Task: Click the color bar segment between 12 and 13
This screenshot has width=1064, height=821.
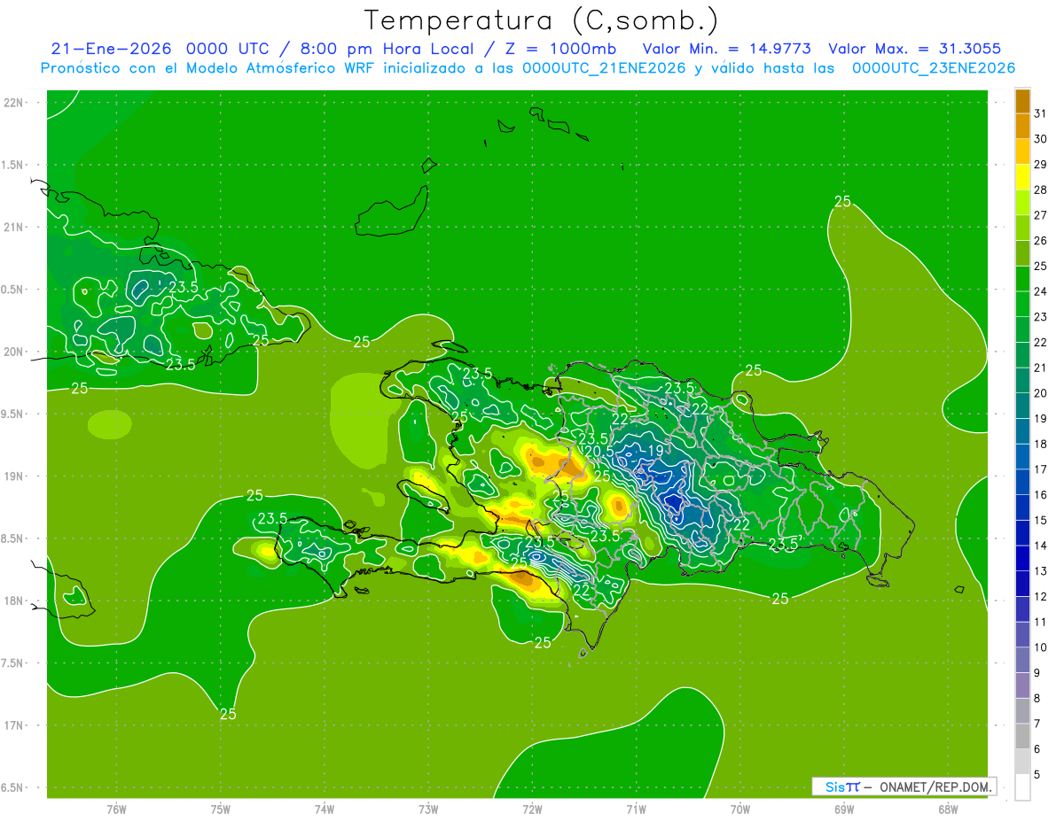Action: pos(1022,584)
